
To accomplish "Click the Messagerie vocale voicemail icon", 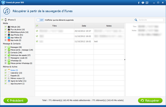I will pyautogui.click(x=9, y=58).
